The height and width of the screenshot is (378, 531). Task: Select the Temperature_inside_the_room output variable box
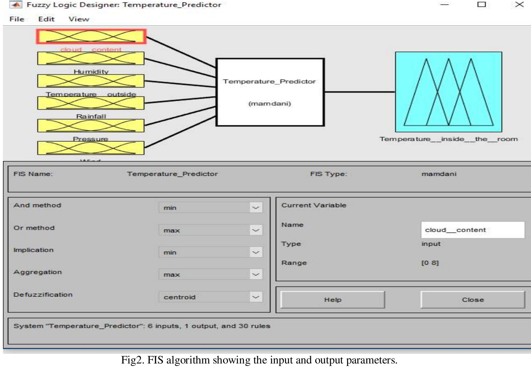[449, 92]
